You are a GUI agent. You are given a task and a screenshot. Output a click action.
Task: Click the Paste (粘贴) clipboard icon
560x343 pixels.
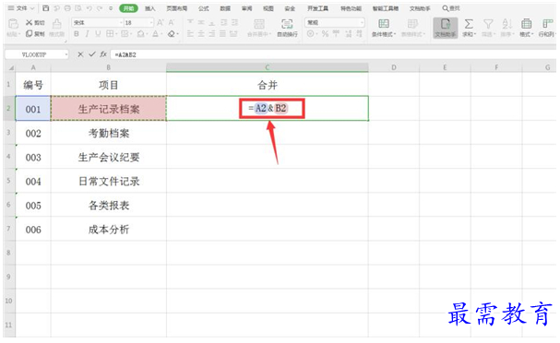[x=13, y=24]
